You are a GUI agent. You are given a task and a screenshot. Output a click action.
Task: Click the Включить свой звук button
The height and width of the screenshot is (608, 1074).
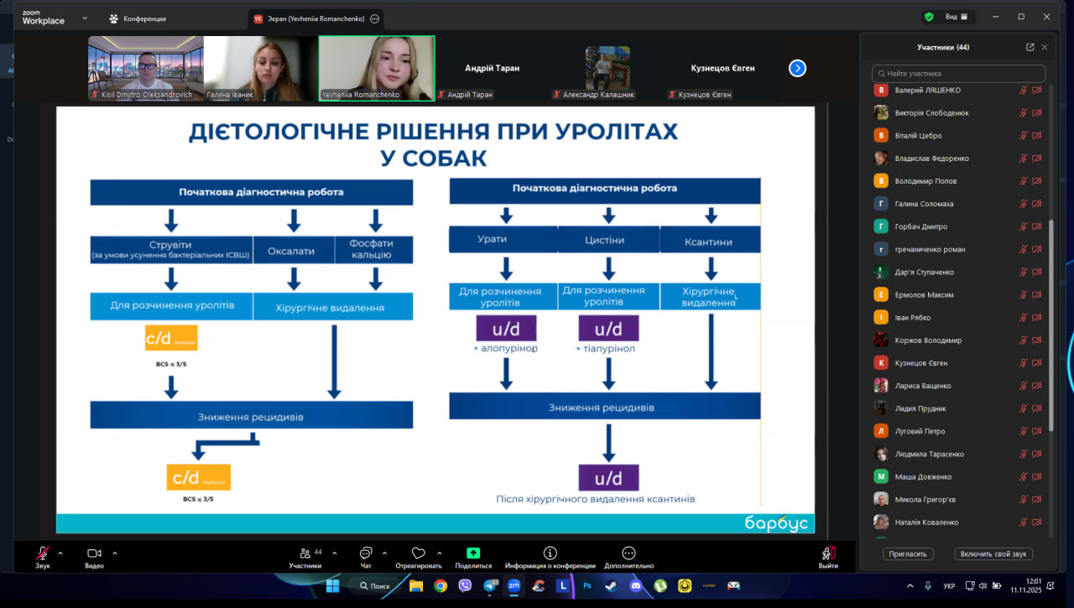993,554
